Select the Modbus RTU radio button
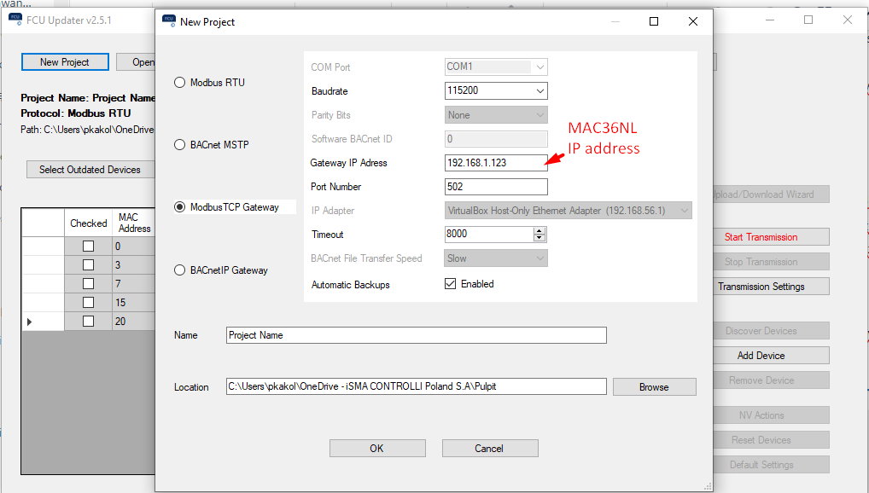 point(179,83)
